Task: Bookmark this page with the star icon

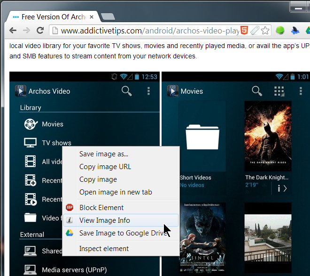Action: (x=265, y=31)
